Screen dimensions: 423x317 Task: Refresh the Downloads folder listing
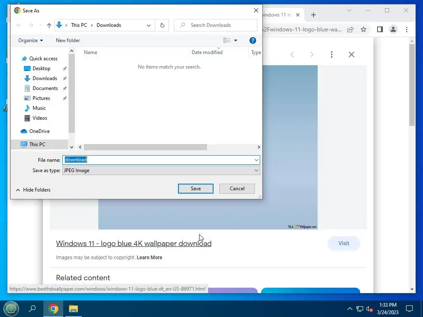coord(162,25)
